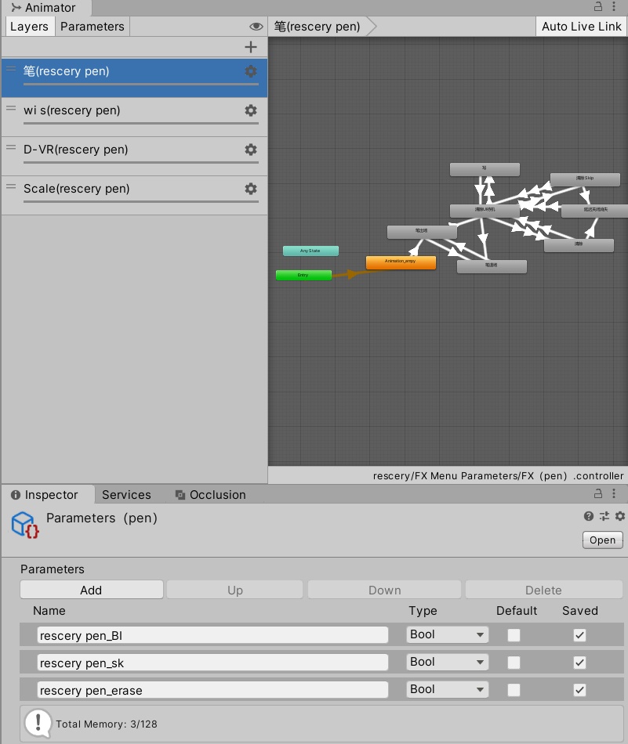Switch to the Parameters tab in the Animator

[92, 26]
